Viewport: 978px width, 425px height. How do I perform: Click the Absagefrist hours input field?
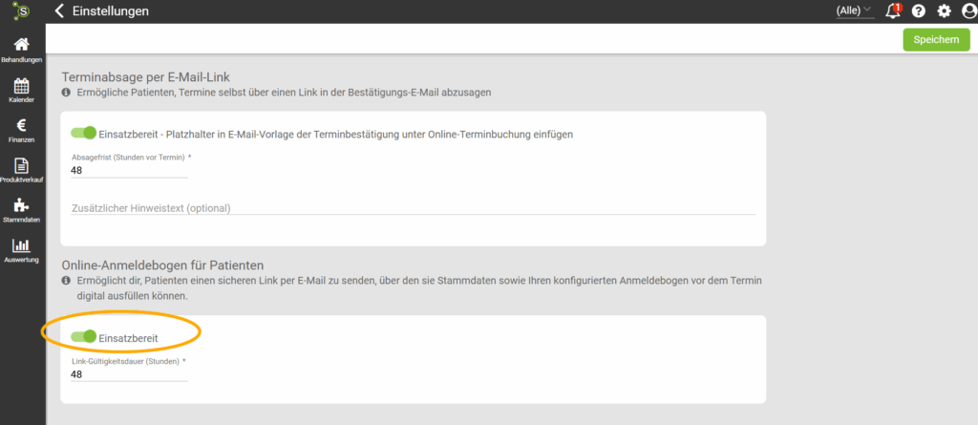(x=129, y=170)
